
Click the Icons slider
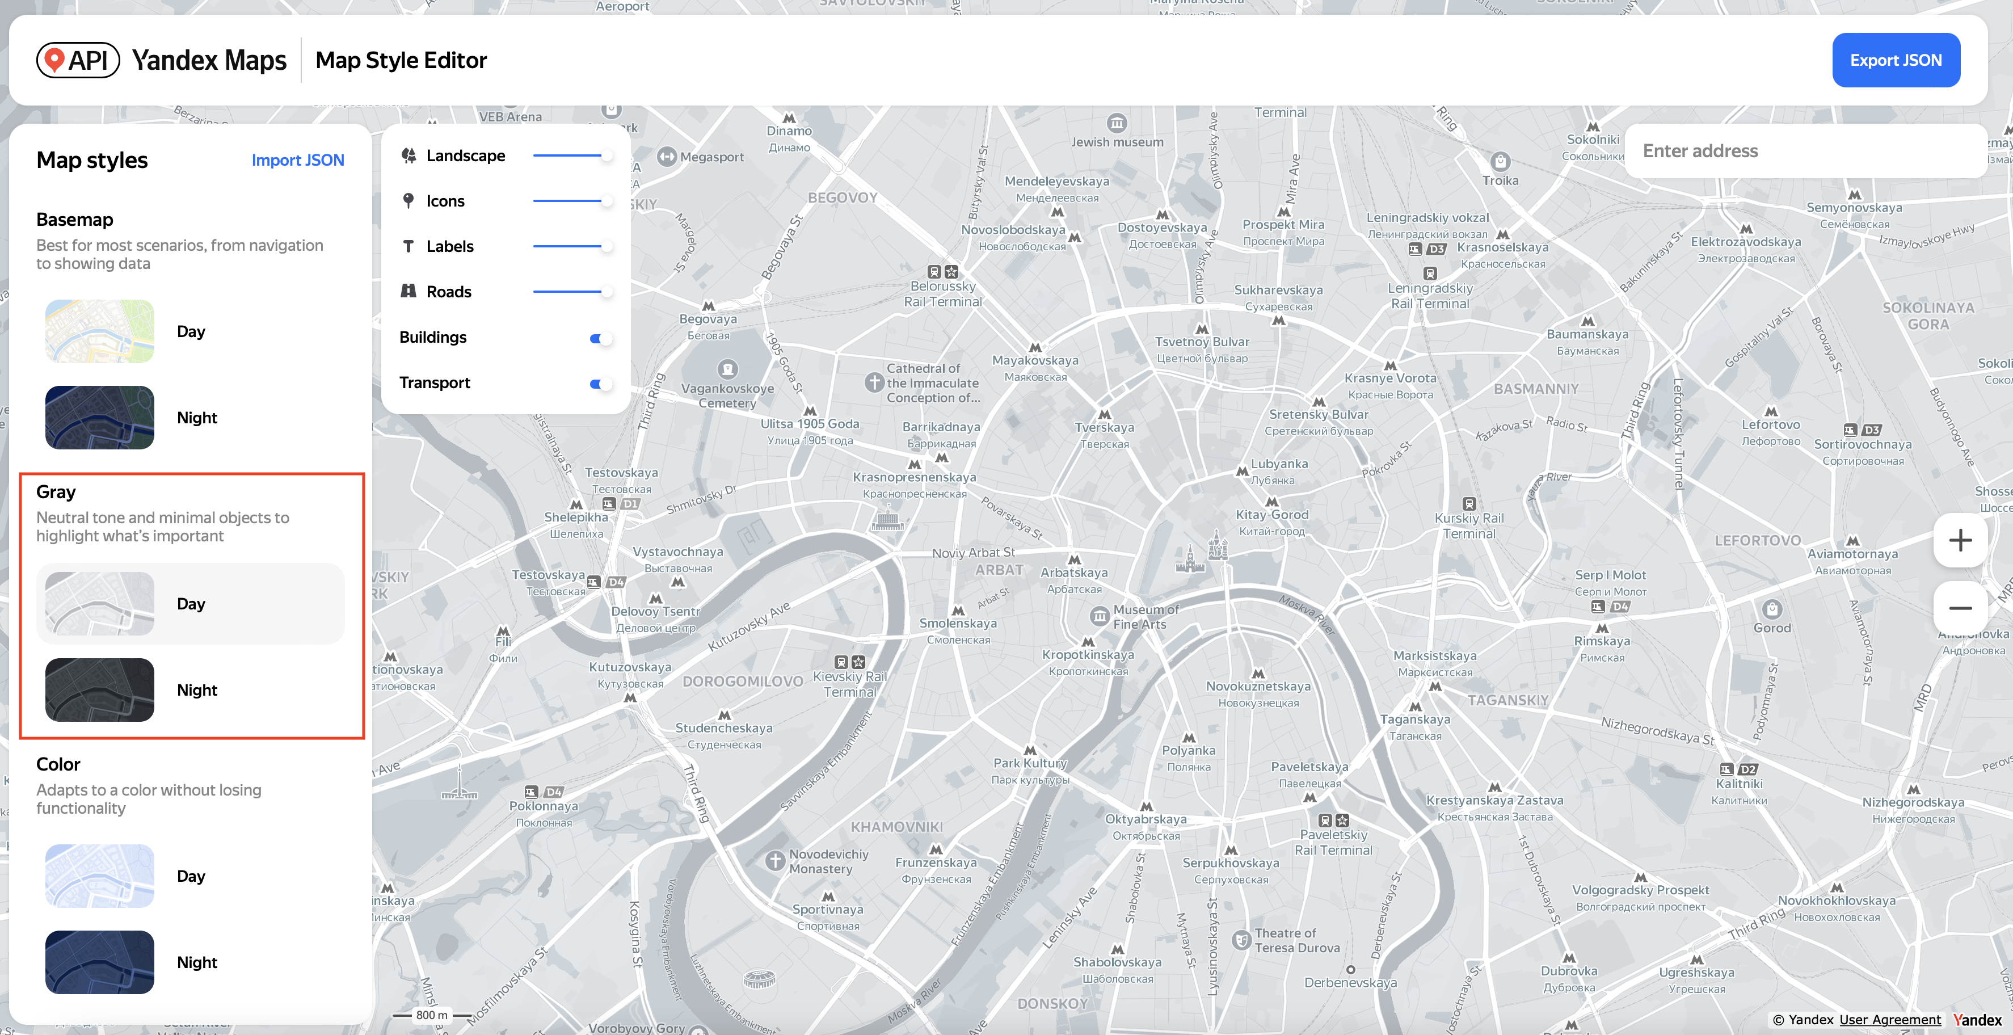pos(572,201)
